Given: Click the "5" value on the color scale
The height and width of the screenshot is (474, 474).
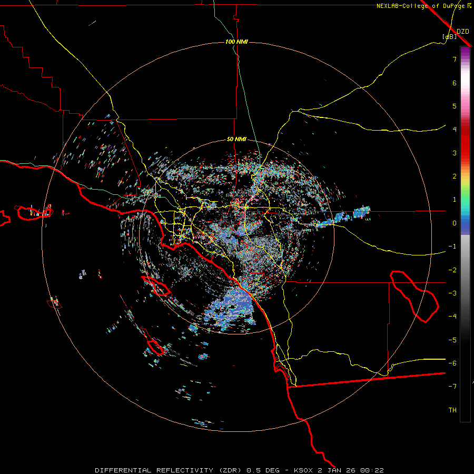Looking at the screenshot, I should tap(455, 106).
